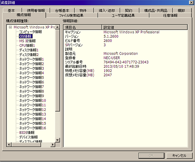Close the 資産詳細 dialog window
The image size is (195, 162).
pos(191,3)
